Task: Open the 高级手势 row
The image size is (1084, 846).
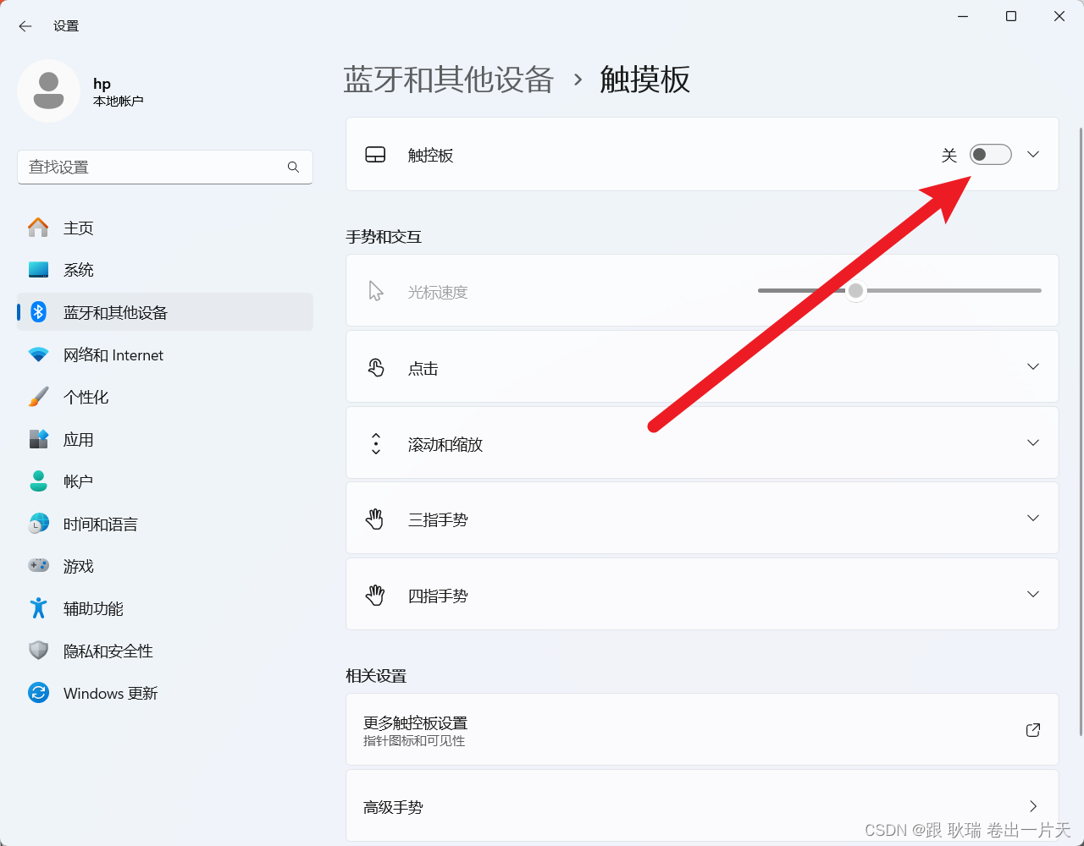Action: [x=702, y=805]
